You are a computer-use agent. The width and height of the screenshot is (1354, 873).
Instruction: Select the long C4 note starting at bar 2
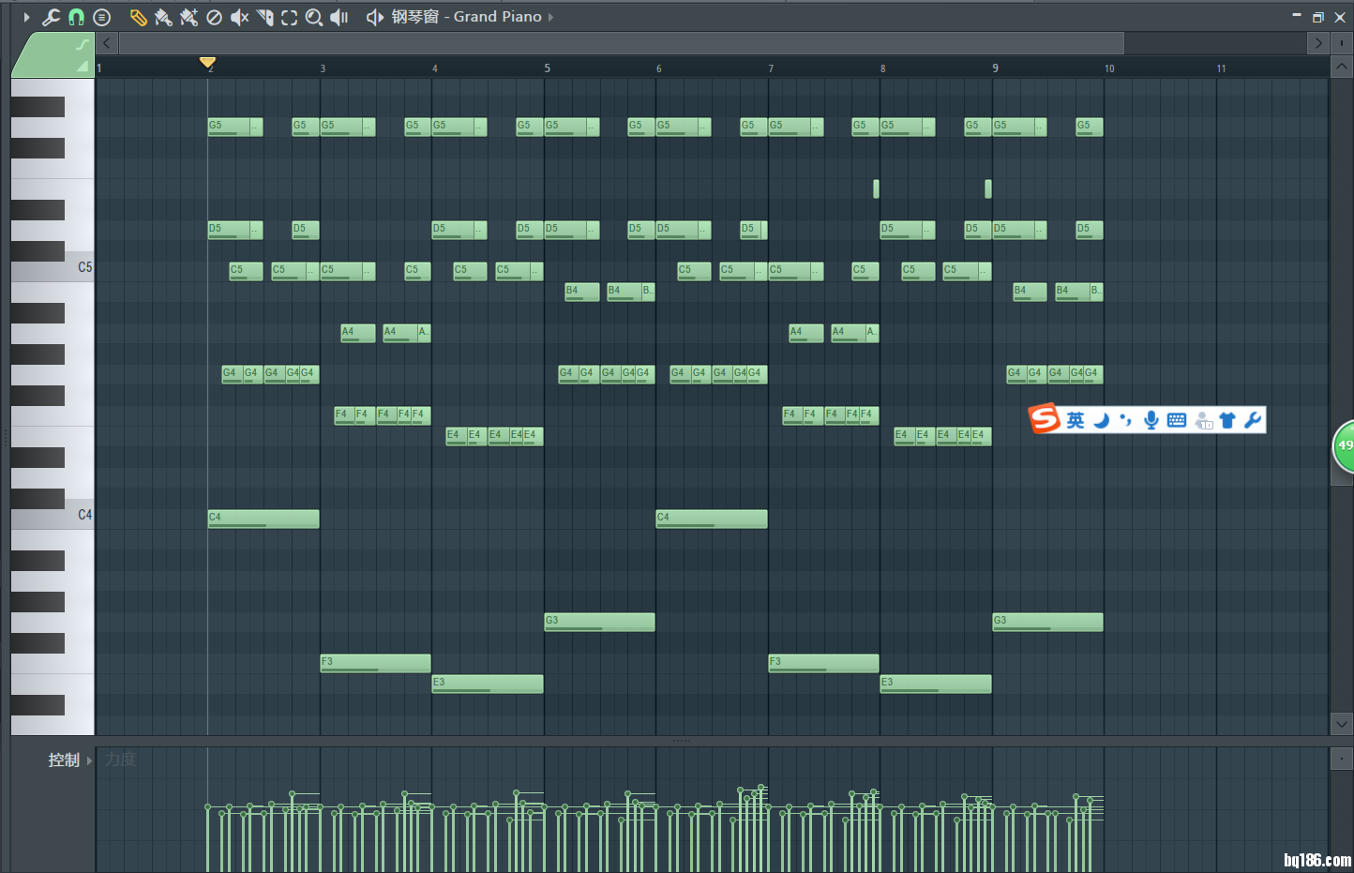click(263, 519)
